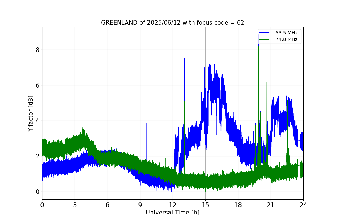This screenshot has height=224, width=337.
Task: Click the plot title mentioning GREENLAND
Action: (x=172, y=23)
